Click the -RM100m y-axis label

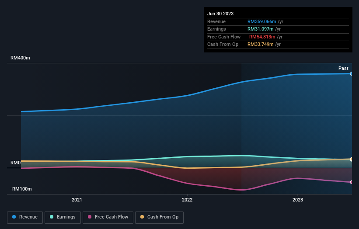pos(21,189)
